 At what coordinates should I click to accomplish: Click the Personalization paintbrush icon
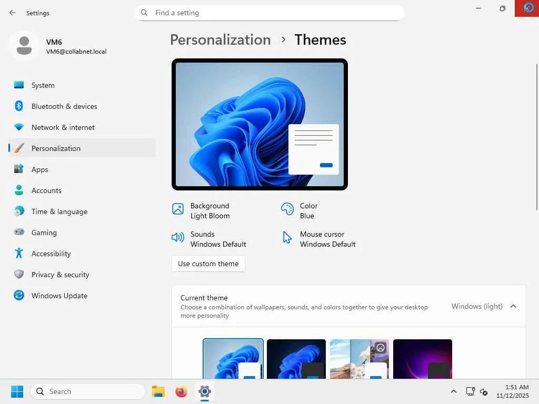point(19,148)
